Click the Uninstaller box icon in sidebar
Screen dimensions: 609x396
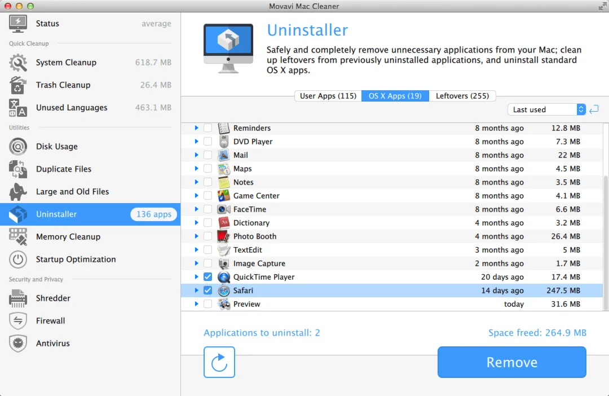[18, 214]
